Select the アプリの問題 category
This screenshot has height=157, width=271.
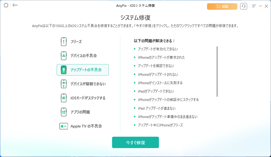(83, 112)
